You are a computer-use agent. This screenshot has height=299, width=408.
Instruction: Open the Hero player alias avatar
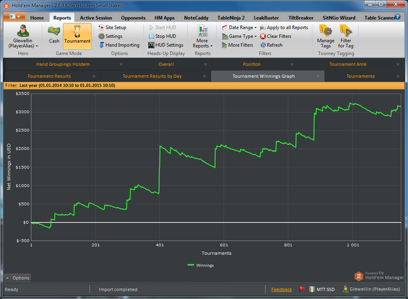[x=23, y=31]
